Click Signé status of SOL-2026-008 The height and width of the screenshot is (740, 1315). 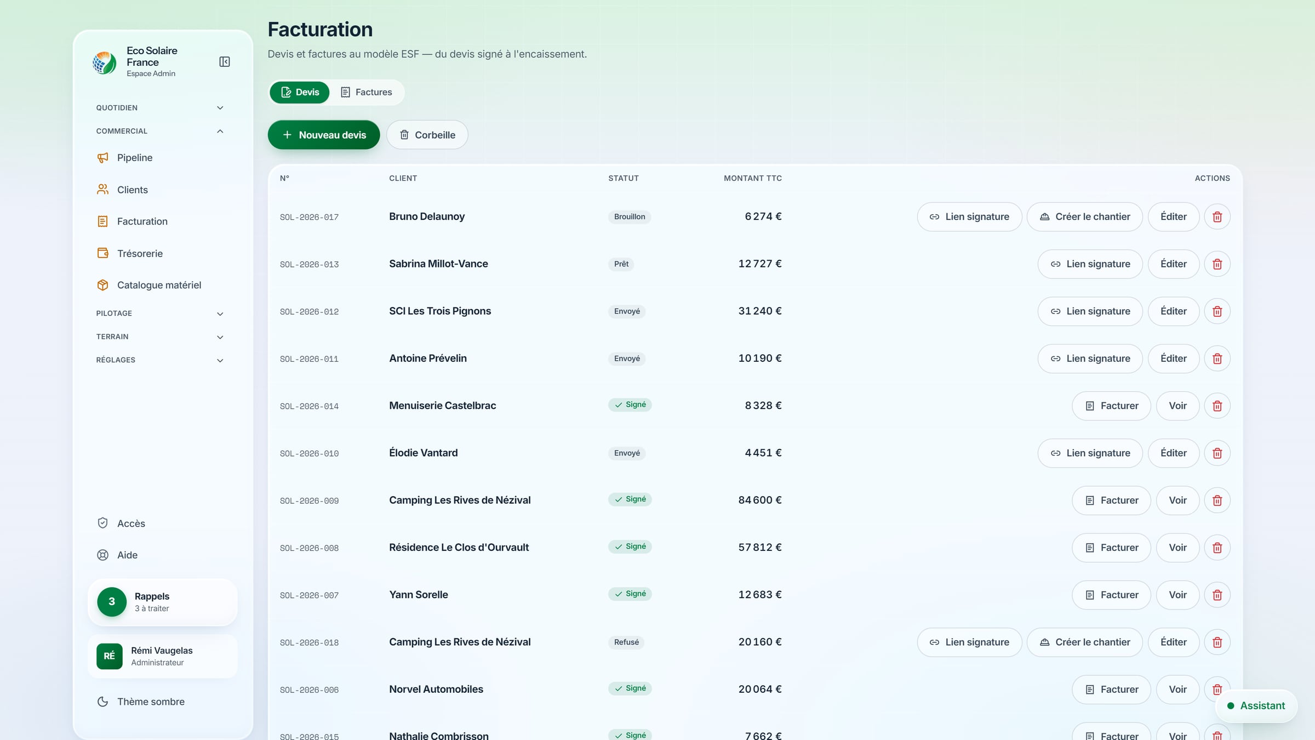coord(630,547)
